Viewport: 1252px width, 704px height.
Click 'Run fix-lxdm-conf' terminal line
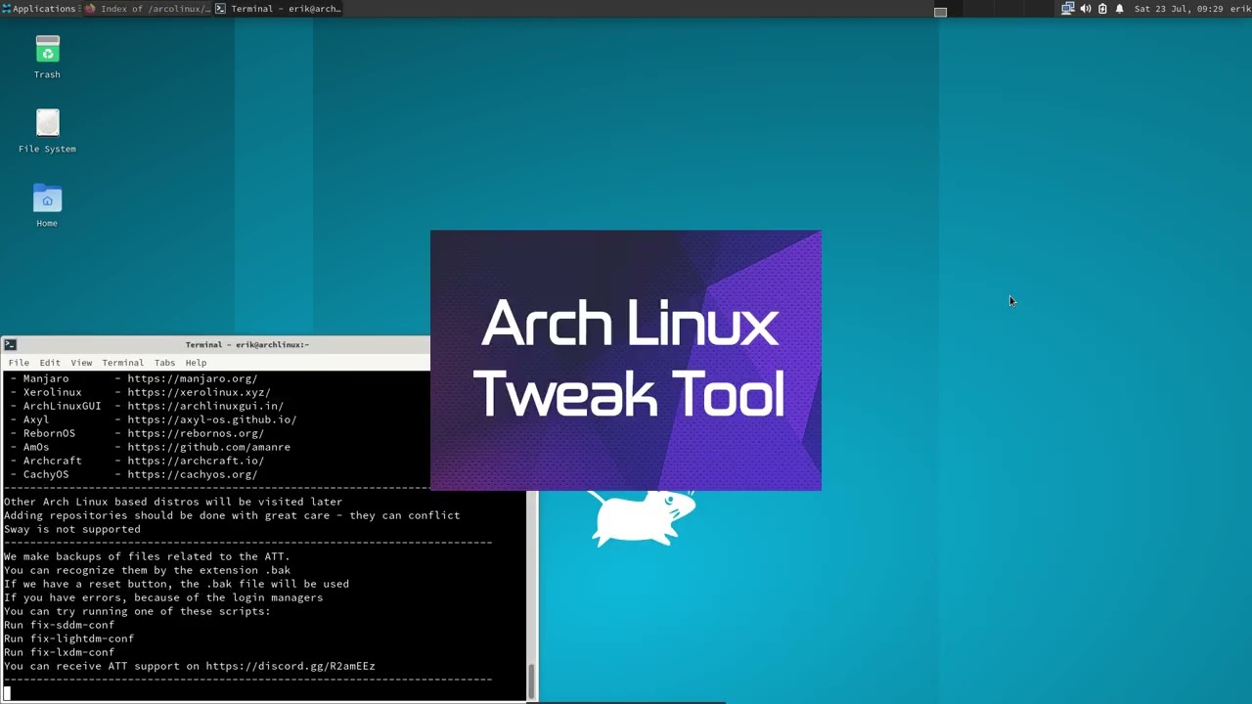pos(59,652)
